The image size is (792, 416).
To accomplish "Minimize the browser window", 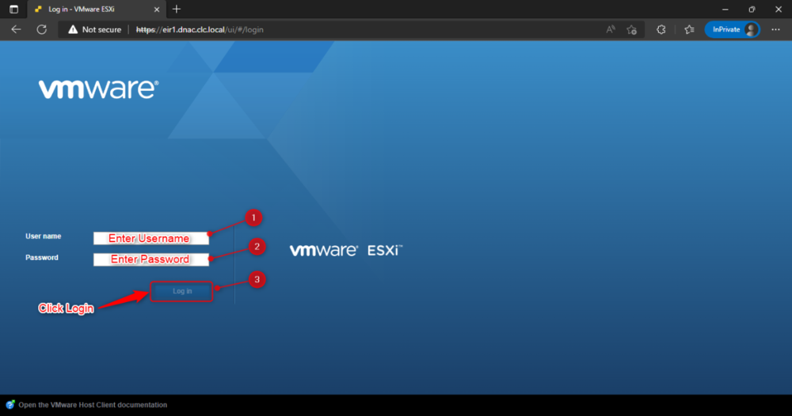I will point(725,9).
